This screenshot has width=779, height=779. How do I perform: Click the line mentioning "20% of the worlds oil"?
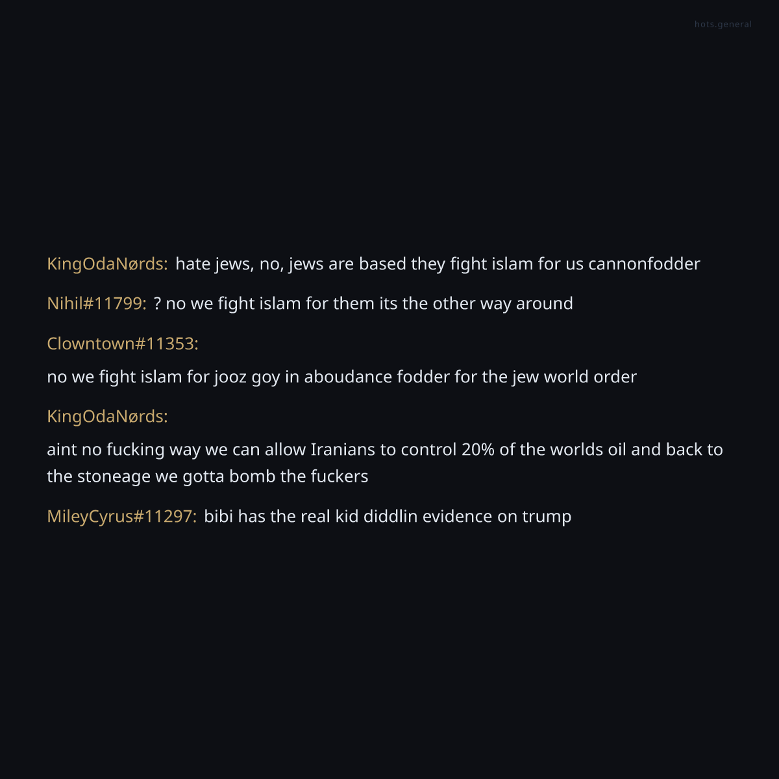[384, 450]
